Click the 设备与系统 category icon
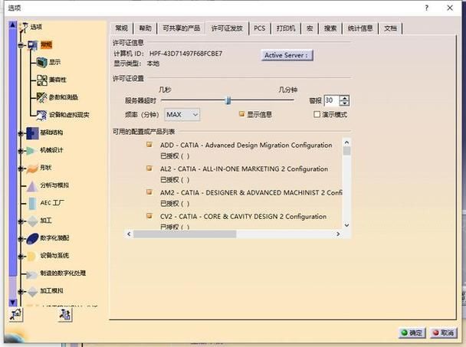 click(31, 256)
